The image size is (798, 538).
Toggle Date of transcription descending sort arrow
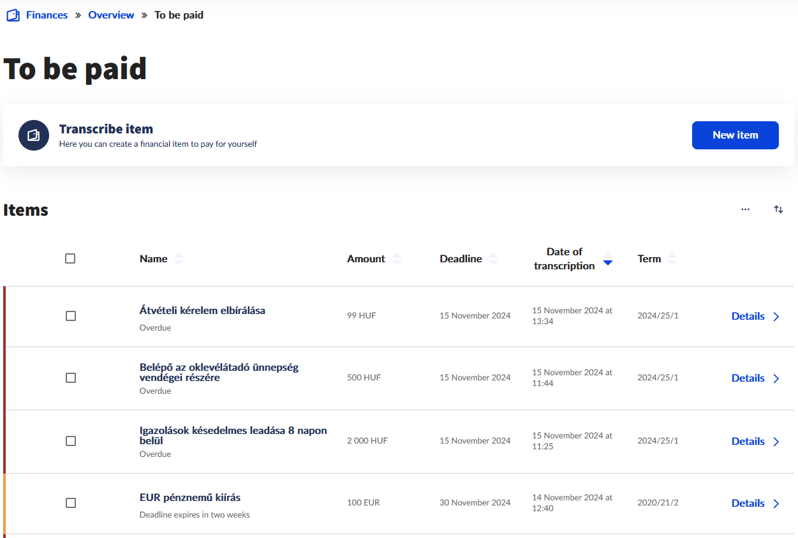[608, 262]
